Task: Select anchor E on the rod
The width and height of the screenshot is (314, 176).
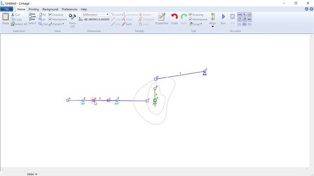Action: pos(83,101)
